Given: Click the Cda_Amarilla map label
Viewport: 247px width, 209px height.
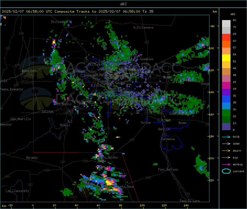Looking at the screenshot, I should [21, 119].
